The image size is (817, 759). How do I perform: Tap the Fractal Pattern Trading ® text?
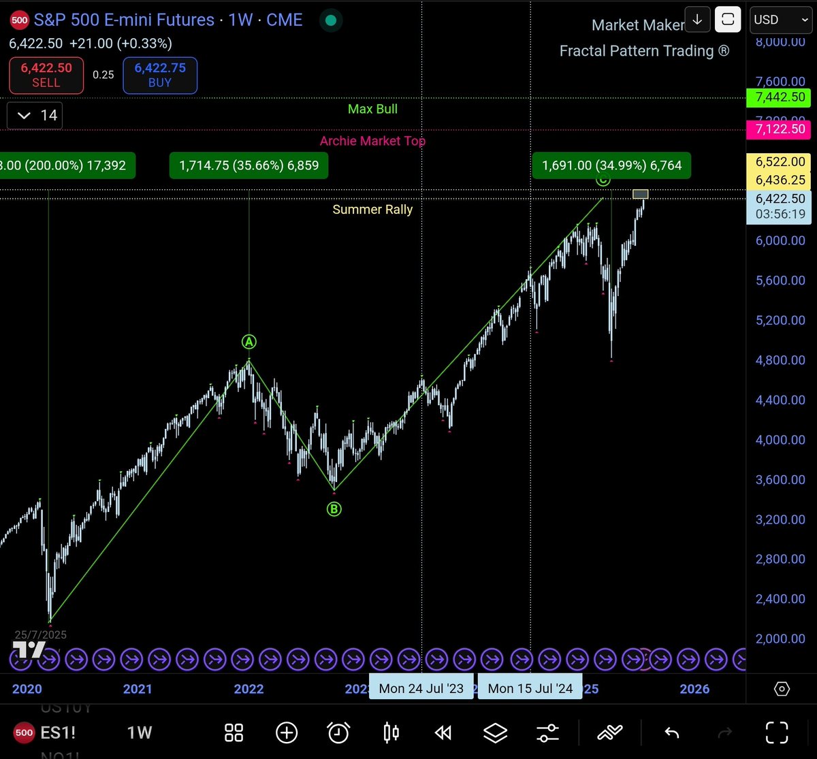tap(644, 51)
